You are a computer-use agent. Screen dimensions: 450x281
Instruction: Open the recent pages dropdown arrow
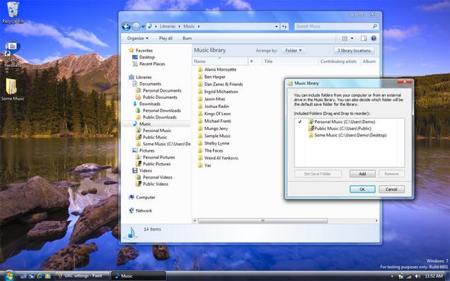[x=143, y=27]
